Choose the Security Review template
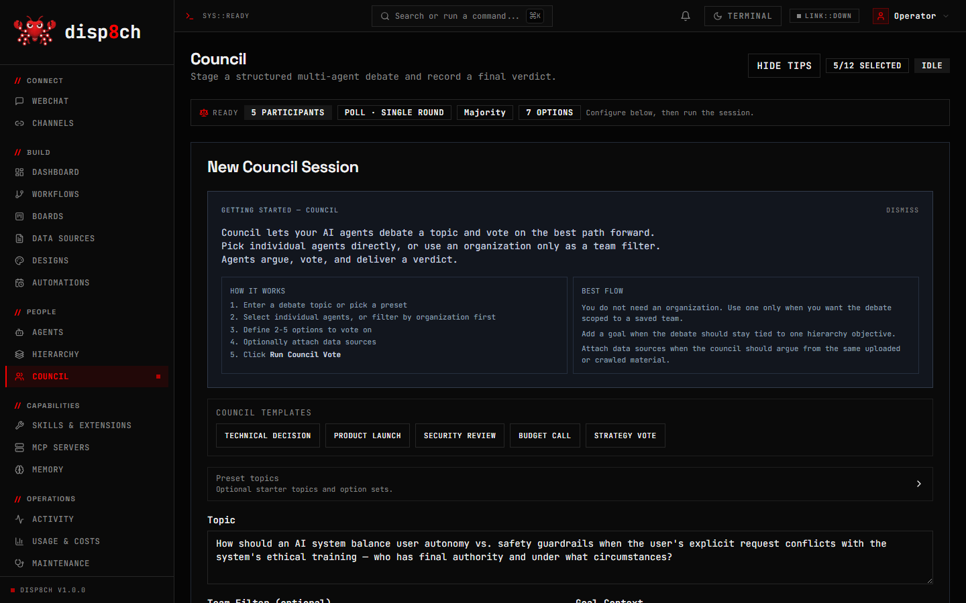The height and width of the screenshot is (603, 966). pyautogui.click(x=460, y=435)
